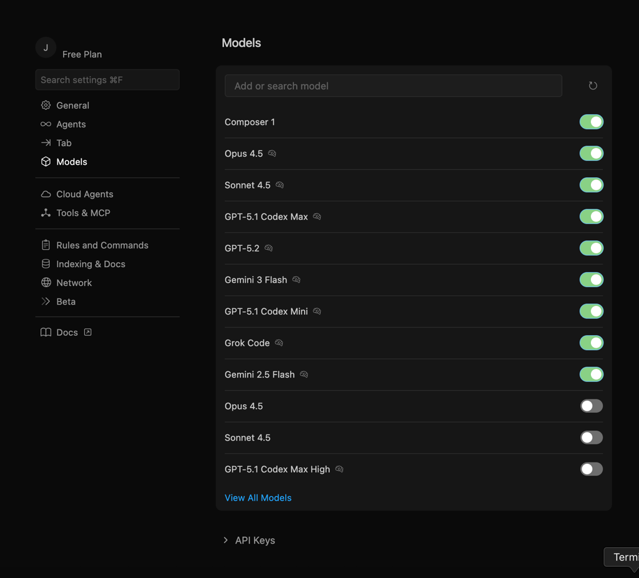Click the J user avatar
This screenshot has height=578, width=639.
tap(46, 47)
